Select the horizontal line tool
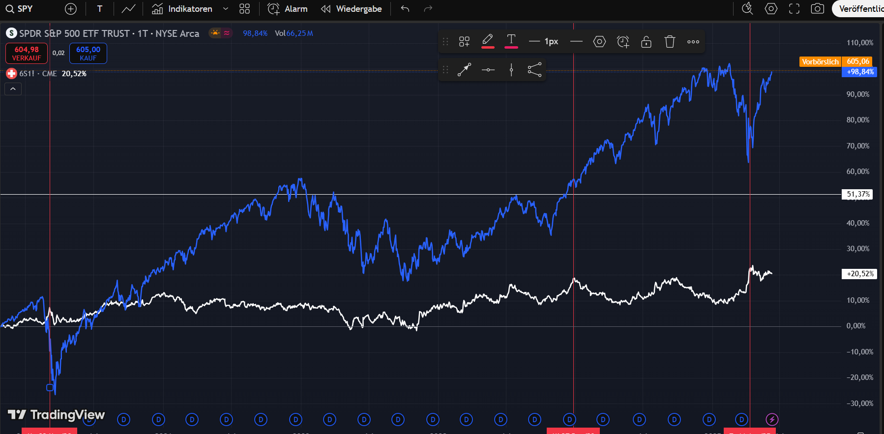 [488, 70]
